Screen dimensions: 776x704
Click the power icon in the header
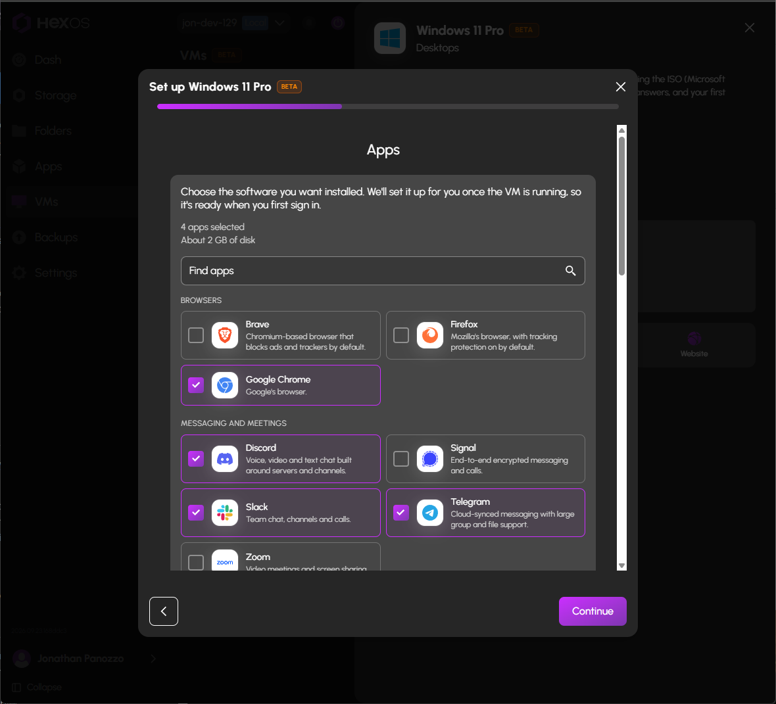tap(338, 23)
